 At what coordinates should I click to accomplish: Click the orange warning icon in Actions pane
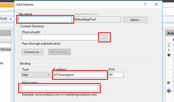tap(169, 83)
